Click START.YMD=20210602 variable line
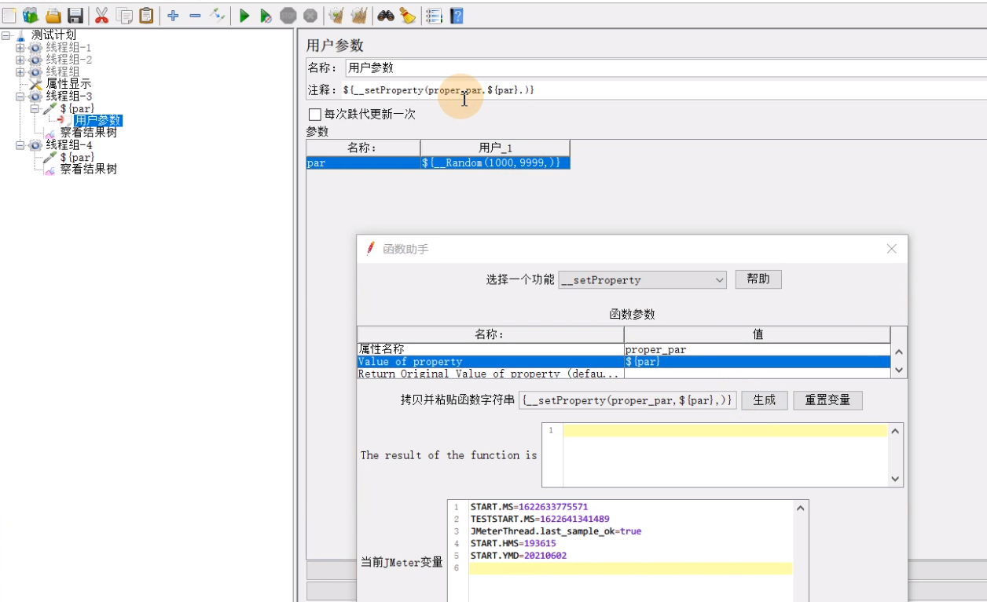 [x=519, y=556]
